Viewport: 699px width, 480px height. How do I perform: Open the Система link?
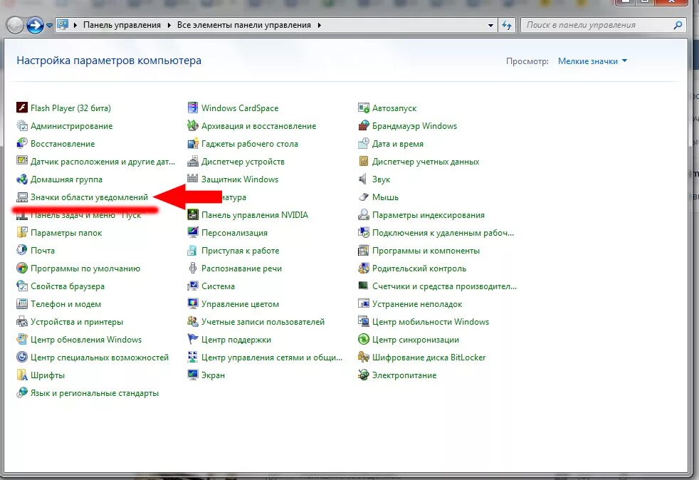click(x=218, y=286)
